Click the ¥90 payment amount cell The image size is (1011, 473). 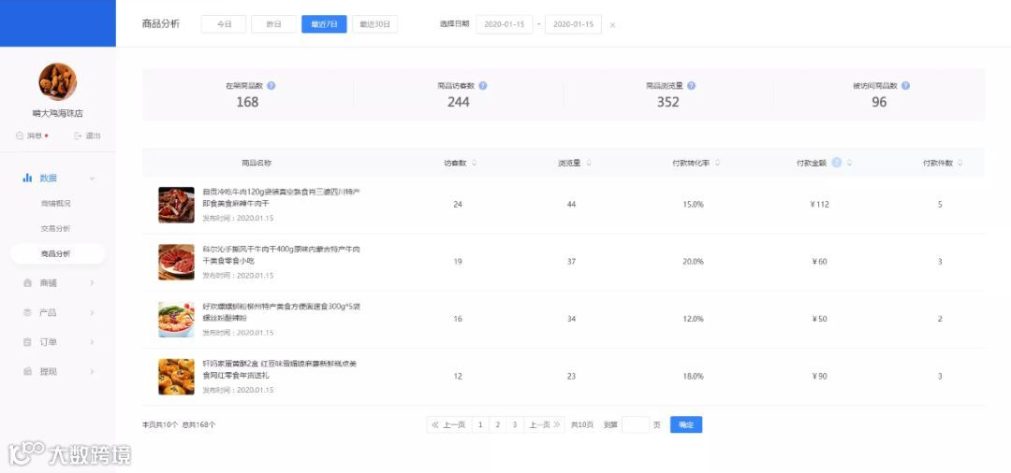(x=819, y=377)
